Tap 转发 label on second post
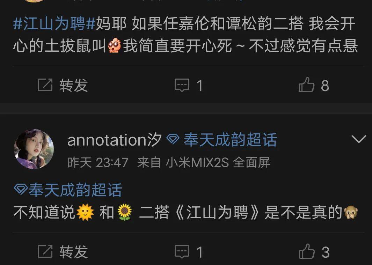Viewport: 372px width, 265px height. (x=74, y=252)
